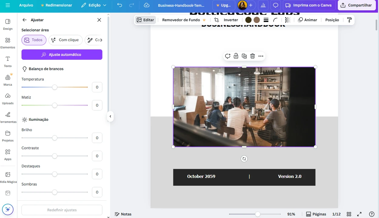The width and height of the screenshot is (379, 218).
Task: Click the Redefinir ajustes button
Action: coord(62,210)
